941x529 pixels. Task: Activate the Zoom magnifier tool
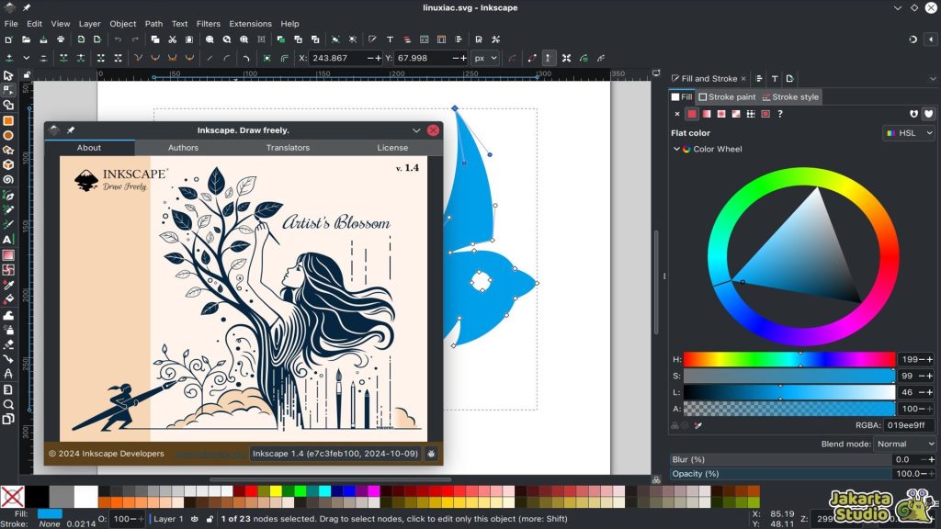tap(8, 404)
